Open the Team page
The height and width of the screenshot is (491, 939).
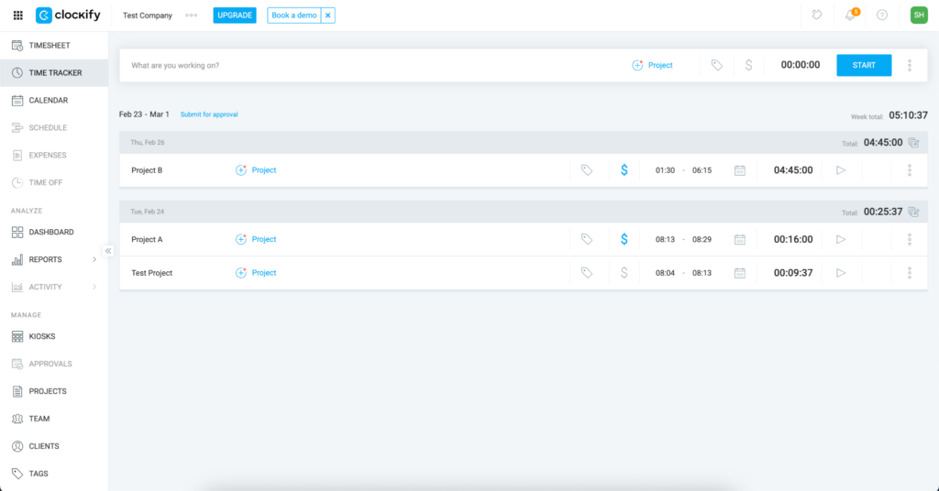tap(54, 420)
